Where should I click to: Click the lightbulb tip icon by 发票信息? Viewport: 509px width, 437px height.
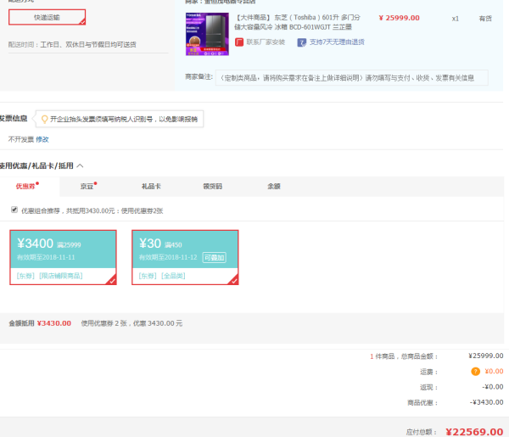45,119
